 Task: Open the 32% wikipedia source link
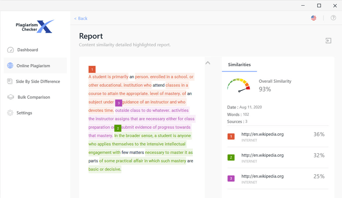[x=262, y=155]
